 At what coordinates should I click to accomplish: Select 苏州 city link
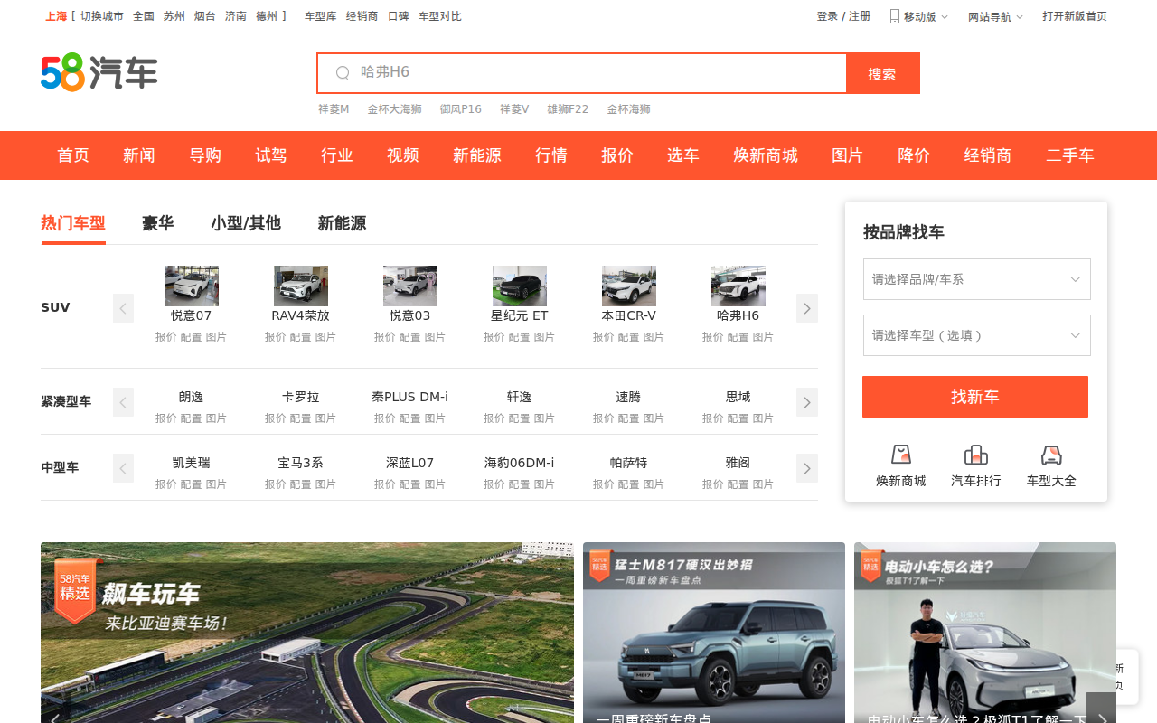coord(174,16)
